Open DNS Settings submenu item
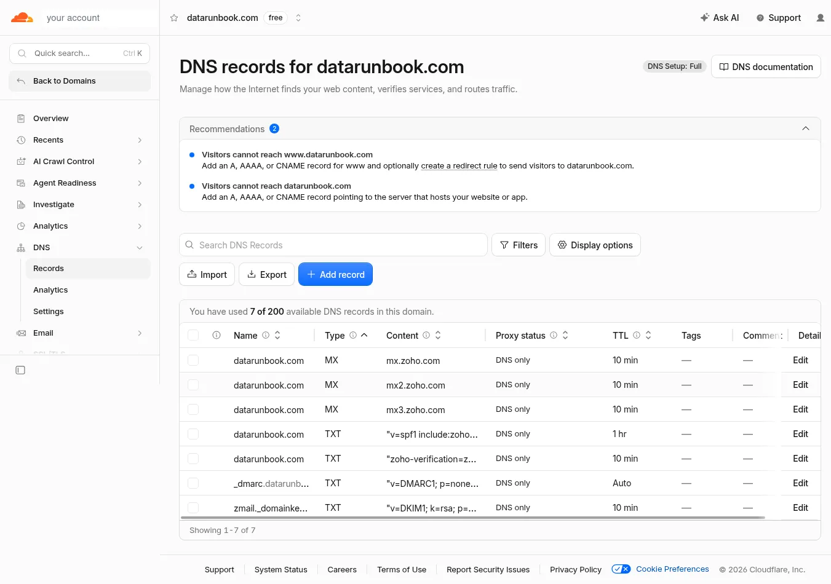The width and height of the screenshot is (831, 584). pyautogui.click(x=88, y=312)
